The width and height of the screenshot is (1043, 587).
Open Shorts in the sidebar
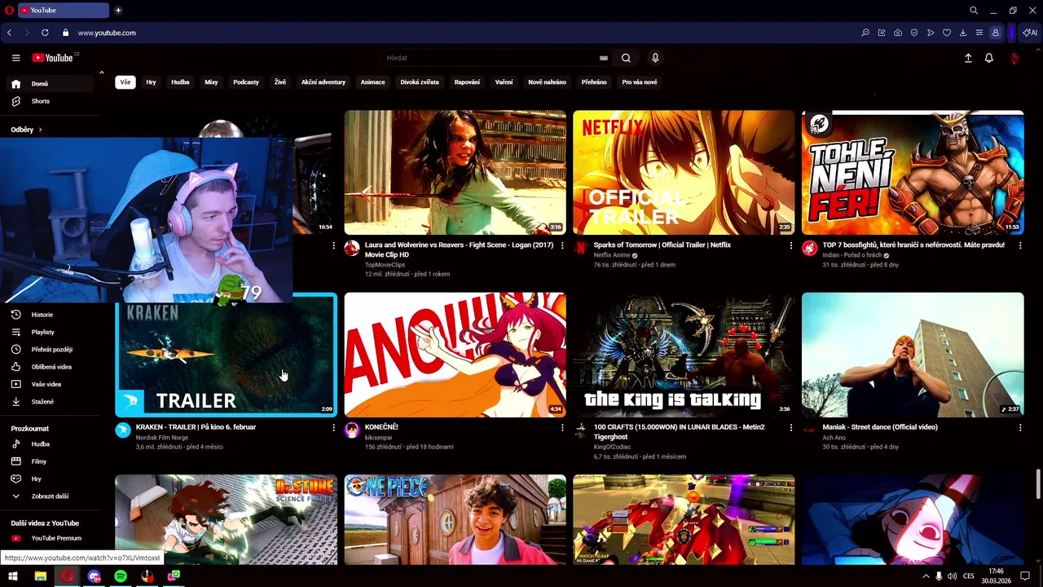(49, 101)
